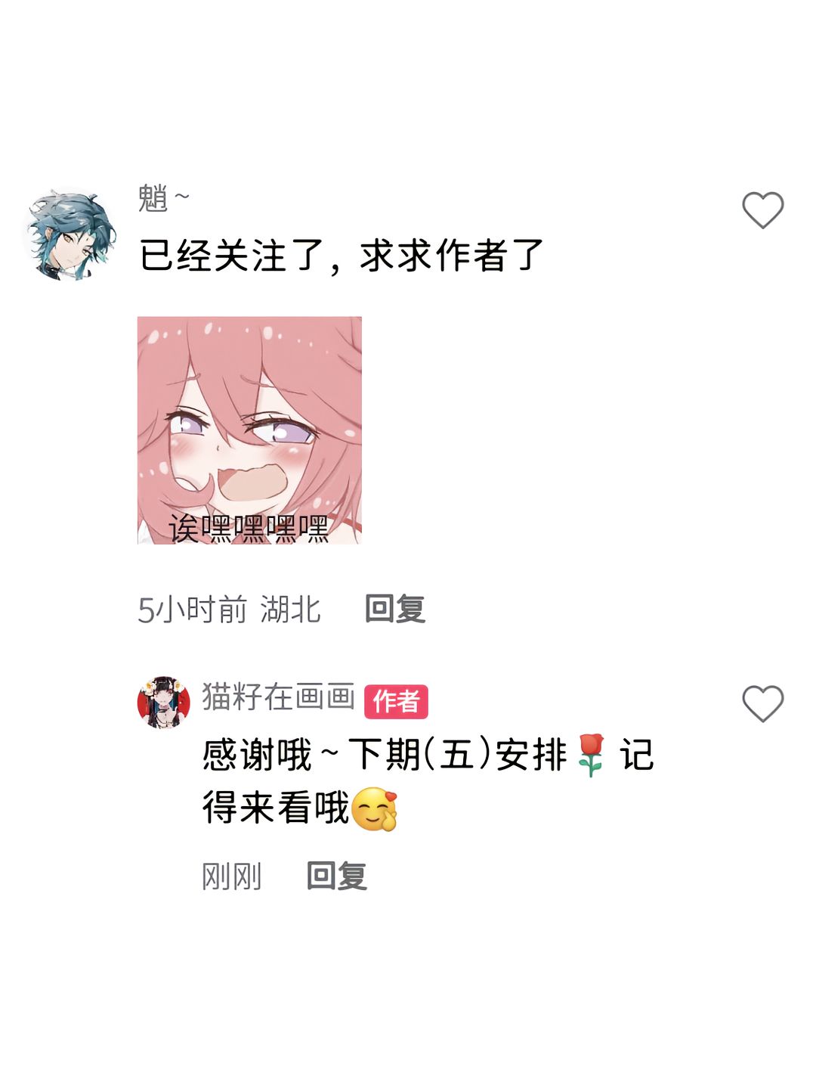Tap comment text 已经关注了，求求作者了
Image resolution: width=816 pixels, height=1089 pixels.
[x=342, y=255]
